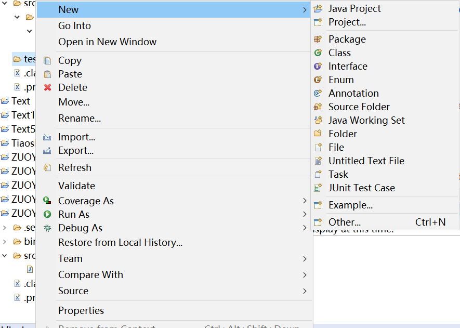Choose Go Into from context menu
This screenshot has height=328, width=460.
[74, 26]
